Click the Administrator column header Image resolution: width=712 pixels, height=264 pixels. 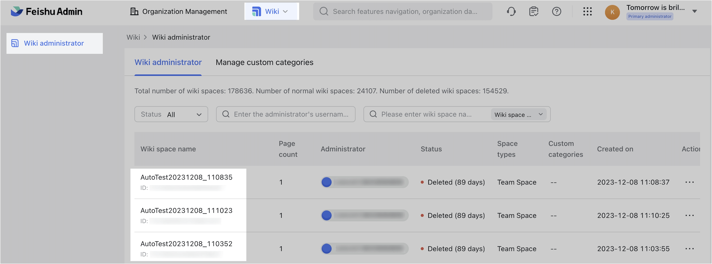pyautogui.click(x=343, y=149)
